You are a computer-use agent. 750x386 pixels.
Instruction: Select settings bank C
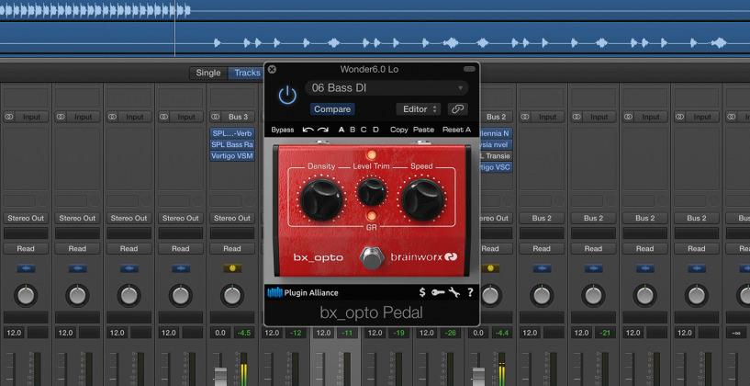pos(364,130)
